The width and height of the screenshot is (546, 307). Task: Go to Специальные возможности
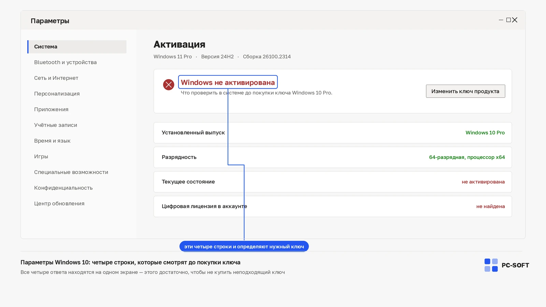point(71,172)
